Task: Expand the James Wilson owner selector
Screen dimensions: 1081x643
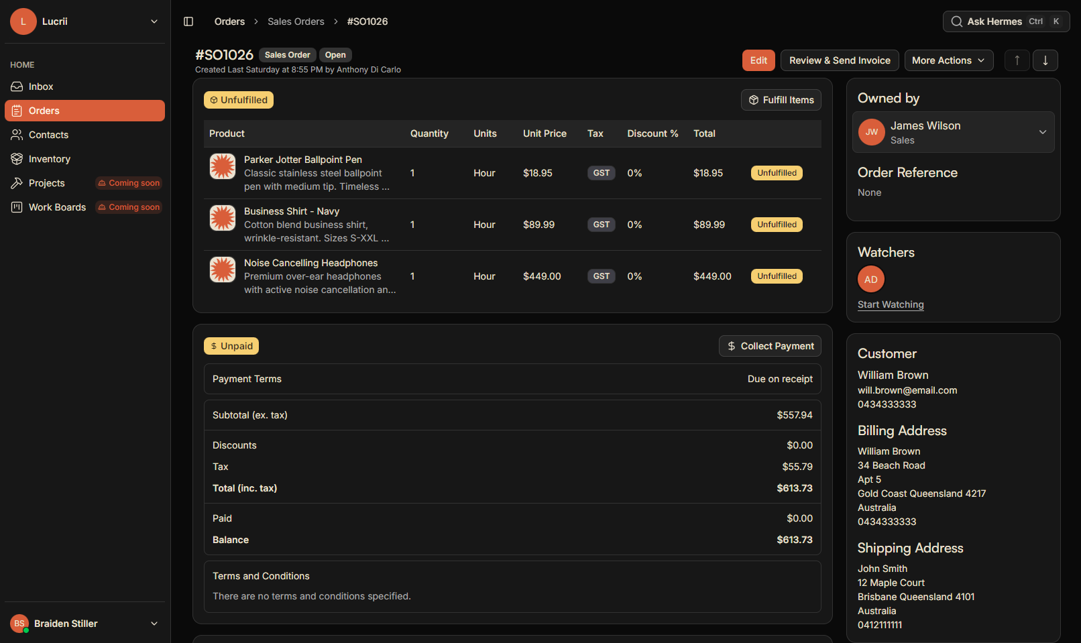Action: tap(1043, 132)
